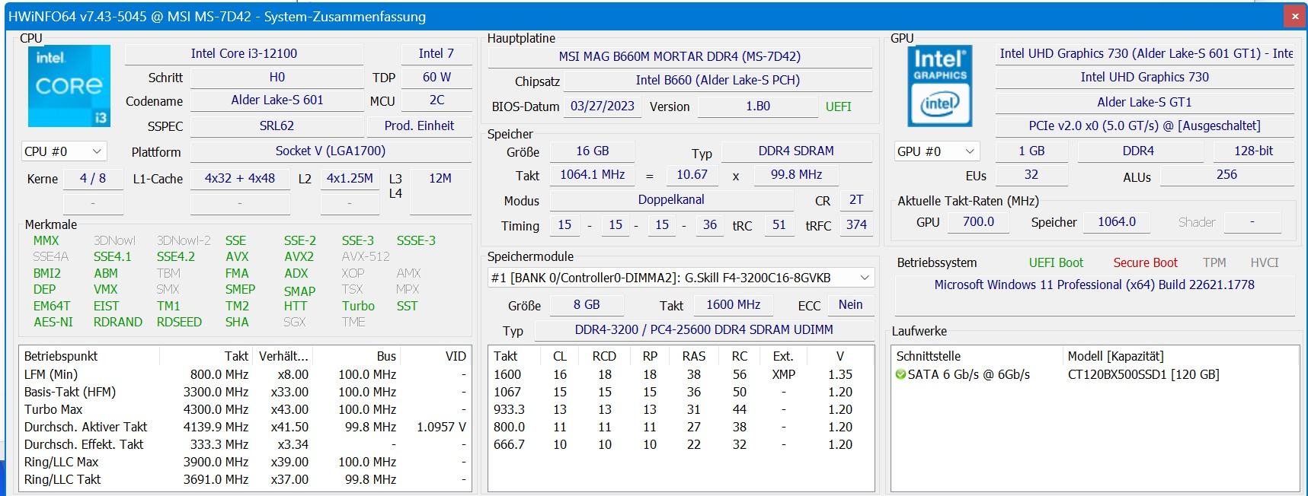The width and height of the screenshot is (1308, 496).
Task: Select the CT120BX500SSD1 drive entry
Action: [1143, 374]
